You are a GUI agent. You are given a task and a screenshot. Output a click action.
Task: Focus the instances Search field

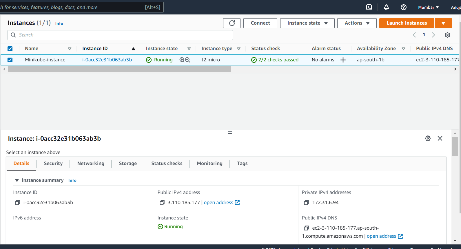coord(120,35)
